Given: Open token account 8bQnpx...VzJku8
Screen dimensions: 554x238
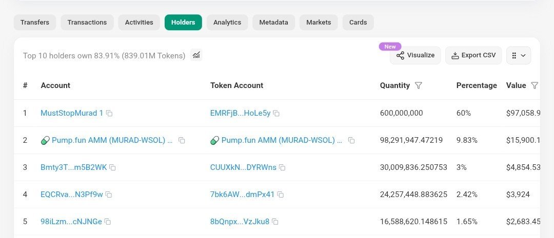Looking at the screenshot, I should coord(240,222).
